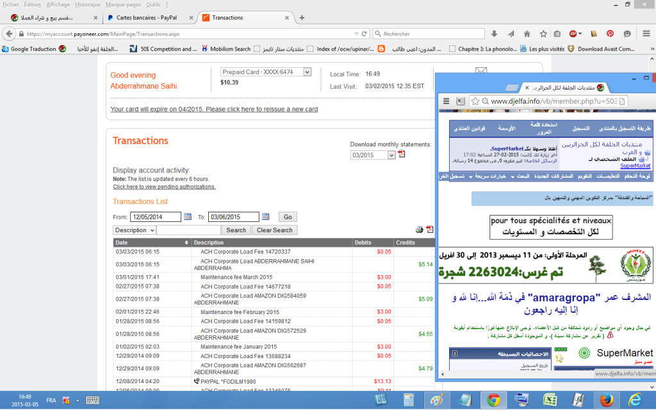Switch to Chrome in the taskbar
656x410 pixels.
[x=494, y=400]
